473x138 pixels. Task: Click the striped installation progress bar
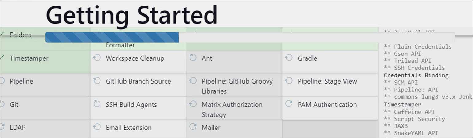point(112,37)
